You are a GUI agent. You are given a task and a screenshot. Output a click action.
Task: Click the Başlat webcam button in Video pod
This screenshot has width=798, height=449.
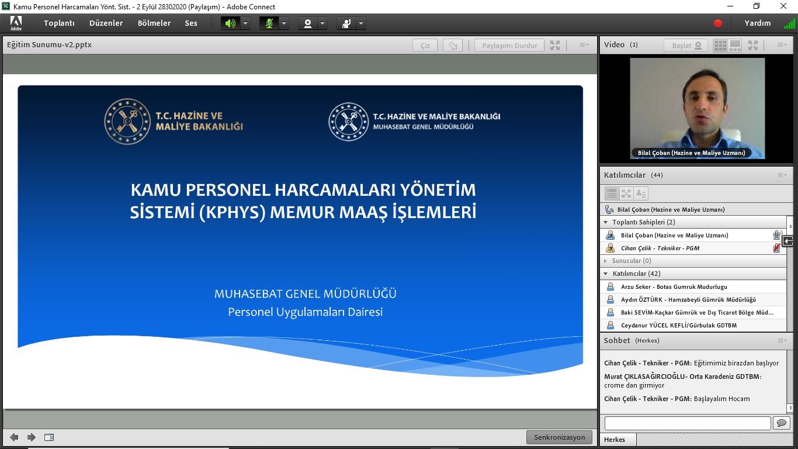click(686, 46)
